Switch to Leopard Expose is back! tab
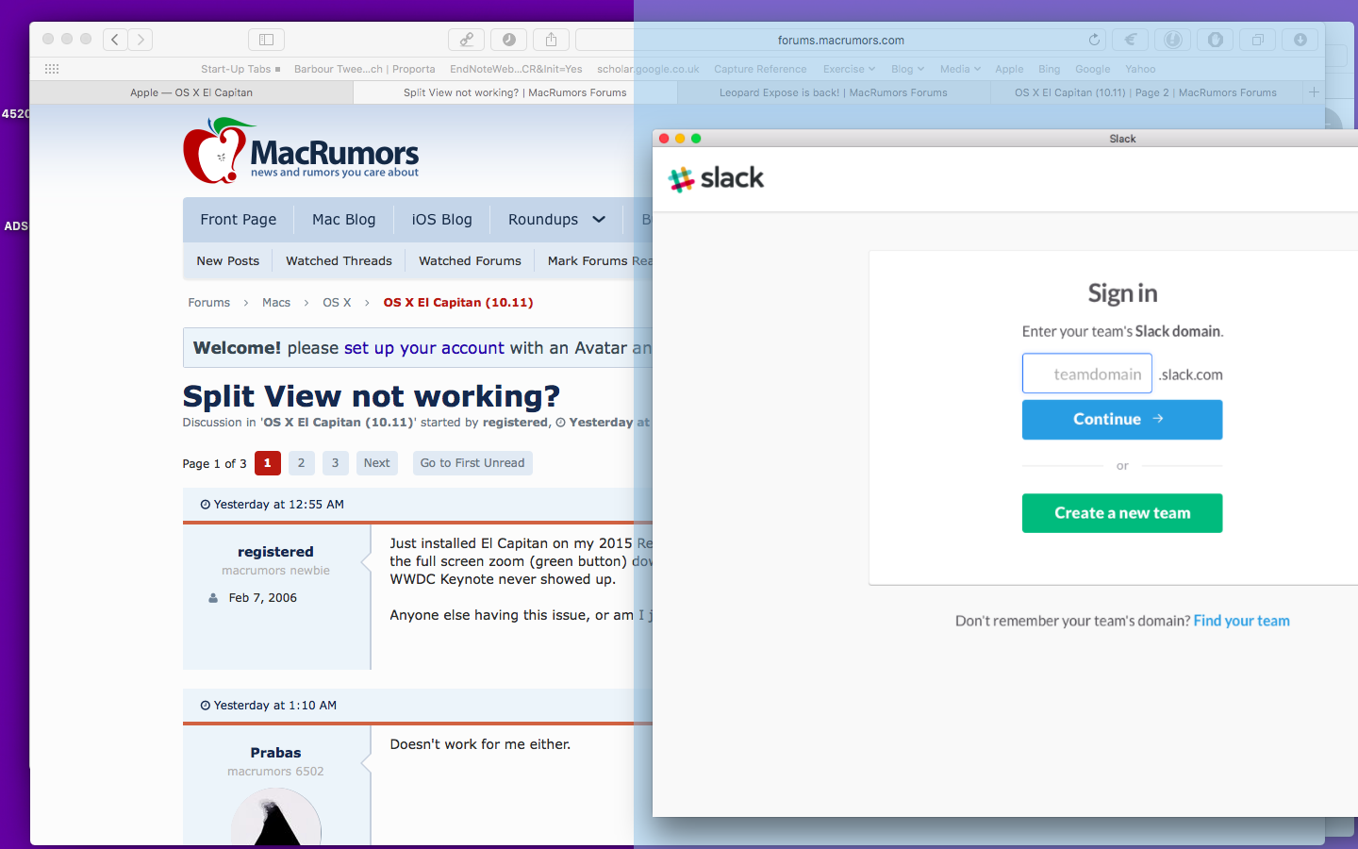Image resolution: width=1358 pixels, height=849 pixels. pos(833,92)
